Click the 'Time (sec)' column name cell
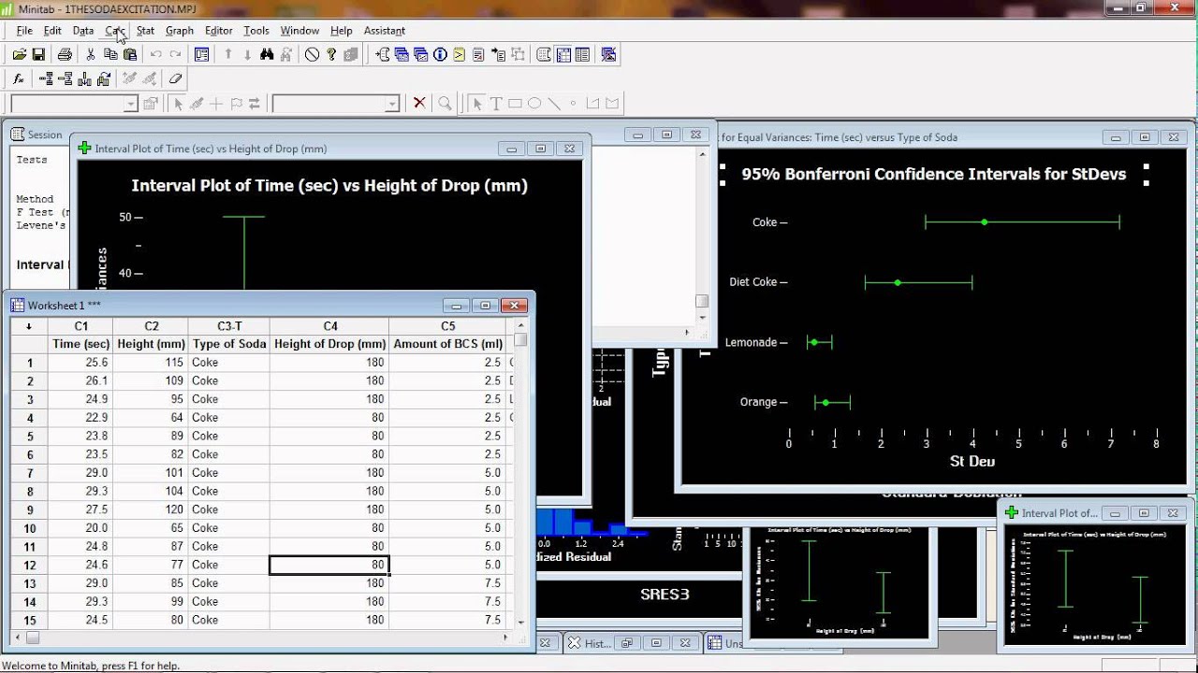 click(80, 344)
